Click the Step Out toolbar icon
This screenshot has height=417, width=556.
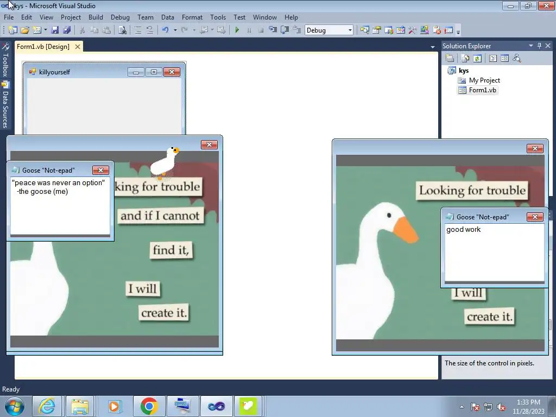(x=297, y=30)
